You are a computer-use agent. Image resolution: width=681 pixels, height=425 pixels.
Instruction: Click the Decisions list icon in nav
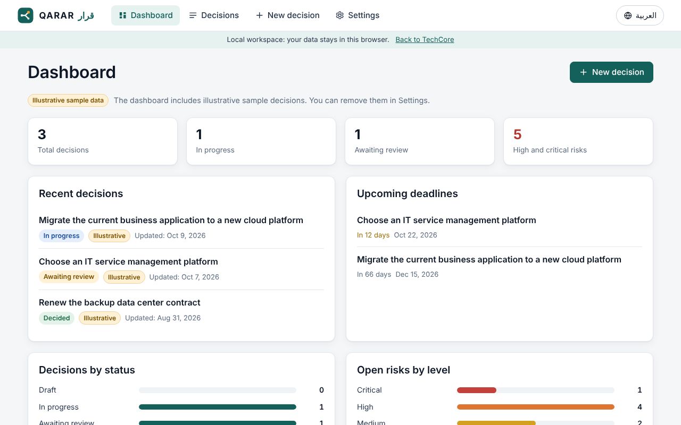193,15
